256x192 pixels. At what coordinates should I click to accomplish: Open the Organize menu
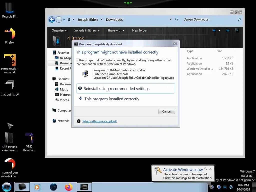click(59, 30)
